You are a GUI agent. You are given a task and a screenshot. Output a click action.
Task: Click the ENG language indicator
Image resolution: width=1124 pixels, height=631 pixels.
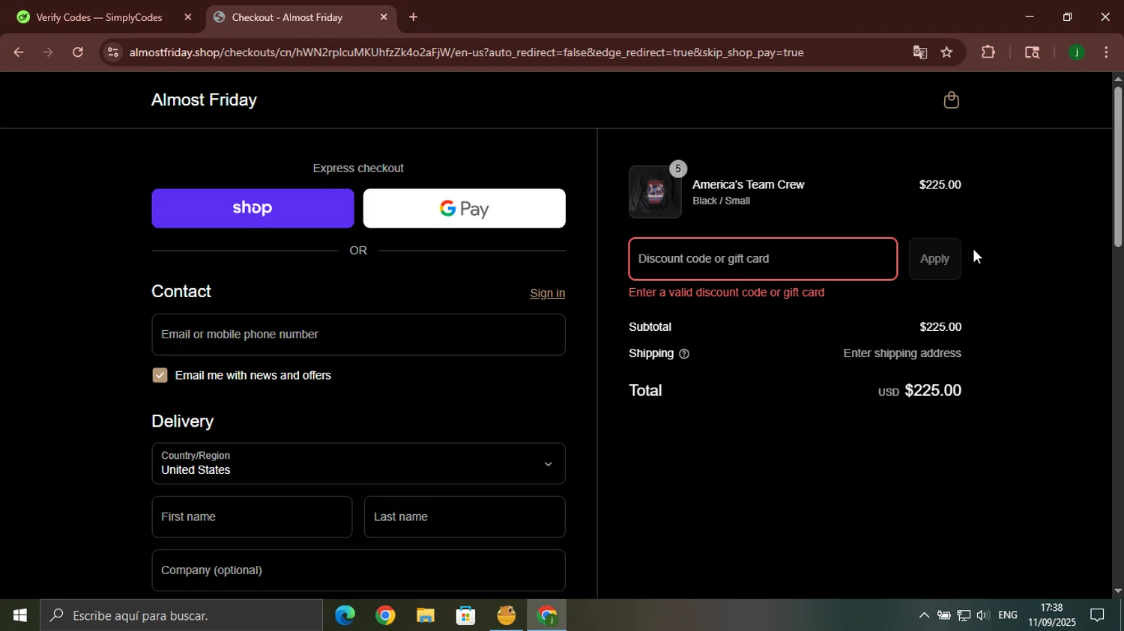coord(1008,615)
